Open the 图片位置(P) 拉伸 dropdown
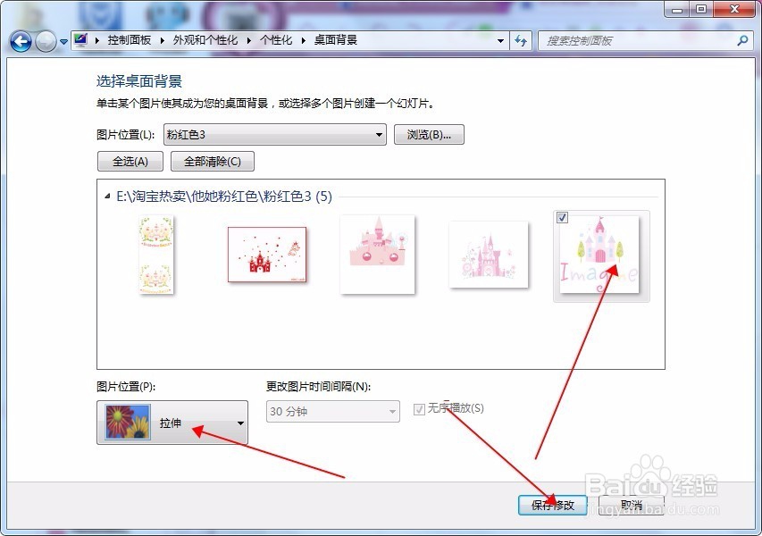The image size is (762, 536). pos(172,423)
